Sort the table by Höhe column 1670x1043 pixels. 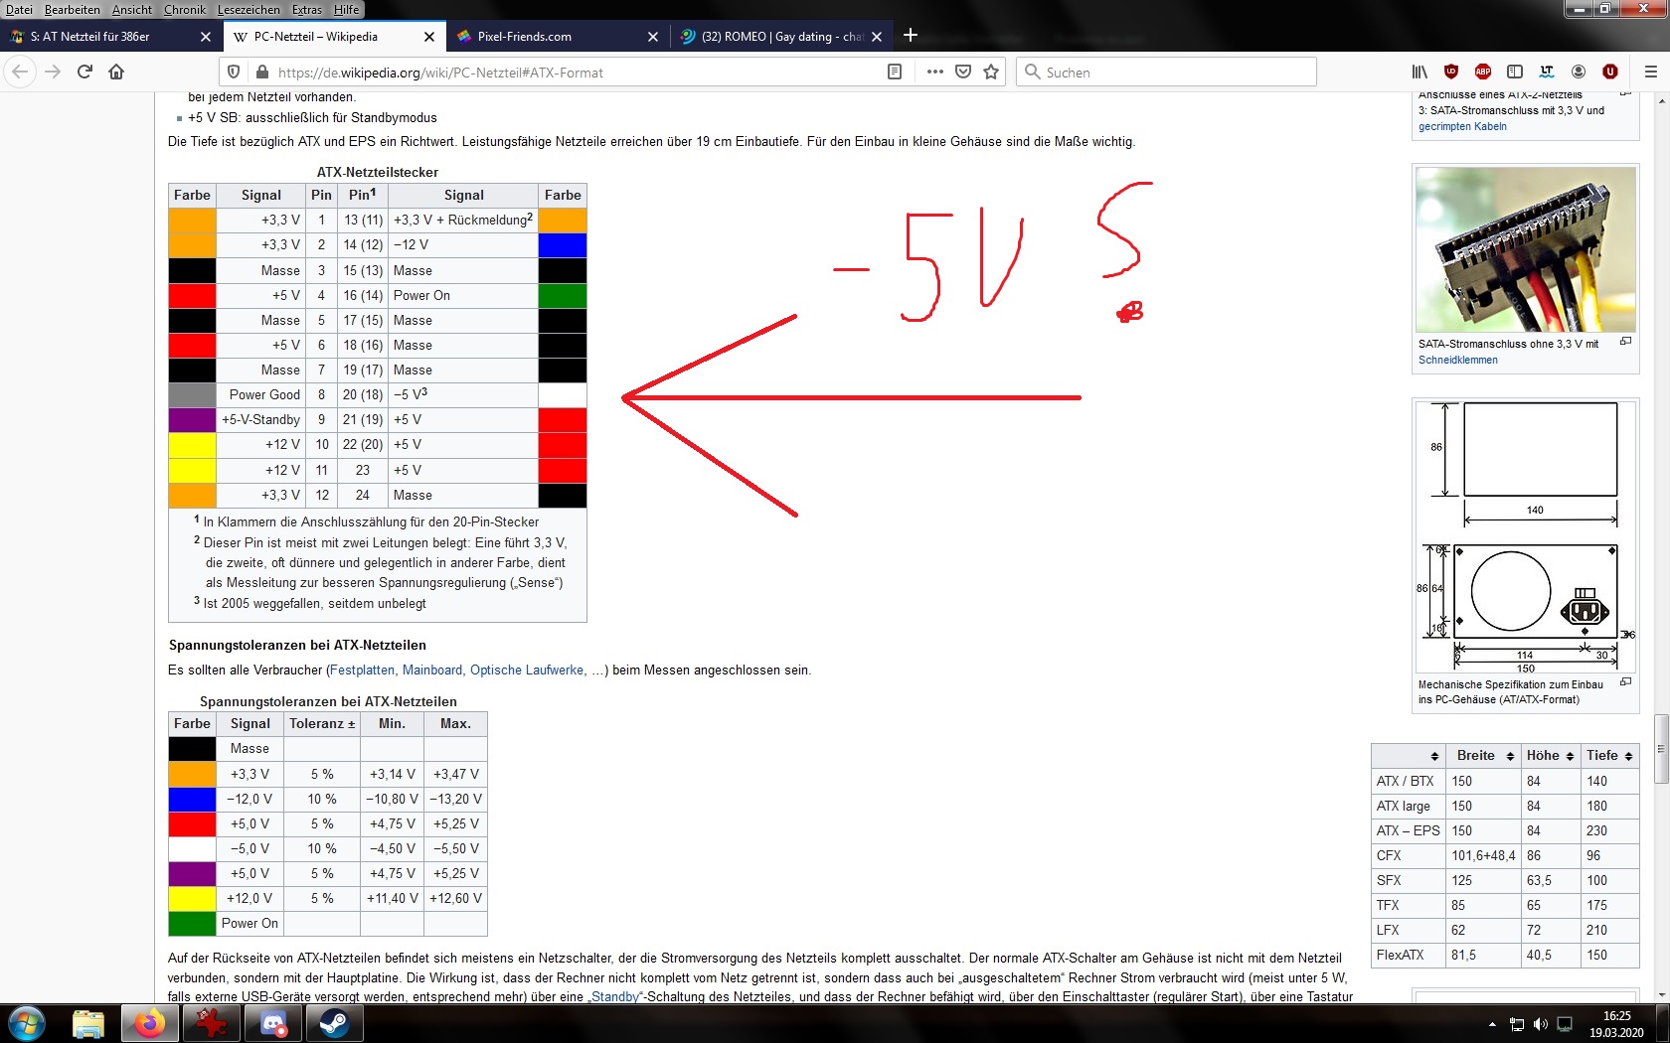coord(1550,756)
